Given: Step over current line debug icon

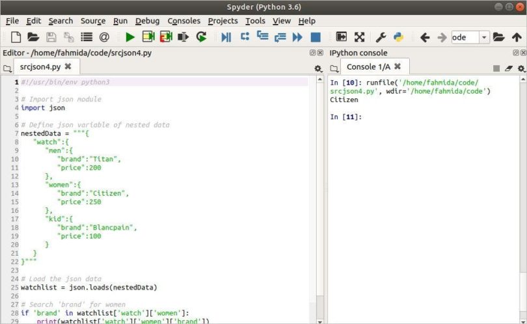Looking at the screenshot, I should coord(245,36).
